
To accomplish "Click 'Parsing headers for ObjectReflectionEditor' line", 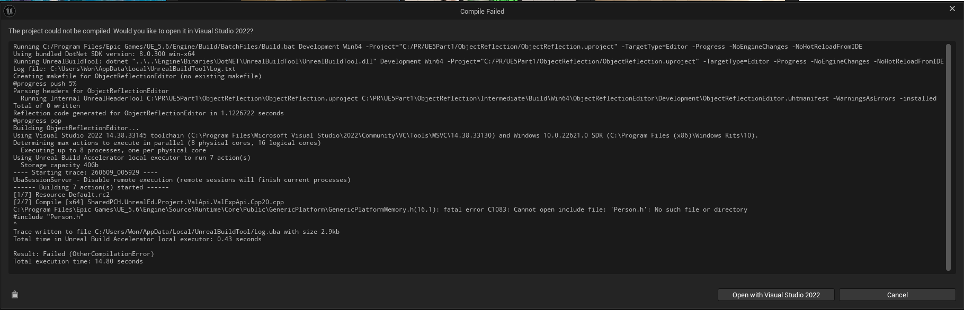I will tap(91, 91).
